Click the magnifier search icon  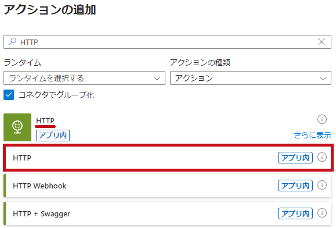click(12, 42)
